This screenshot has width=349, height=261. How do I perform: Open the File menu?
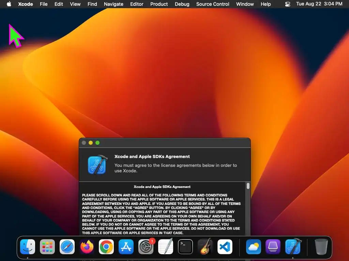[x=44, y=4]
